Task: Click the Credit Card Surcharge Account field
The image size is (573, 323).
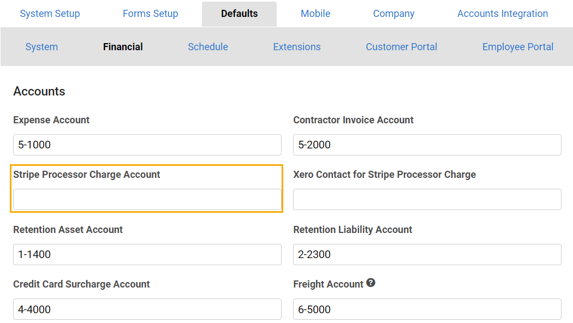Action: [x=147, y=309]
